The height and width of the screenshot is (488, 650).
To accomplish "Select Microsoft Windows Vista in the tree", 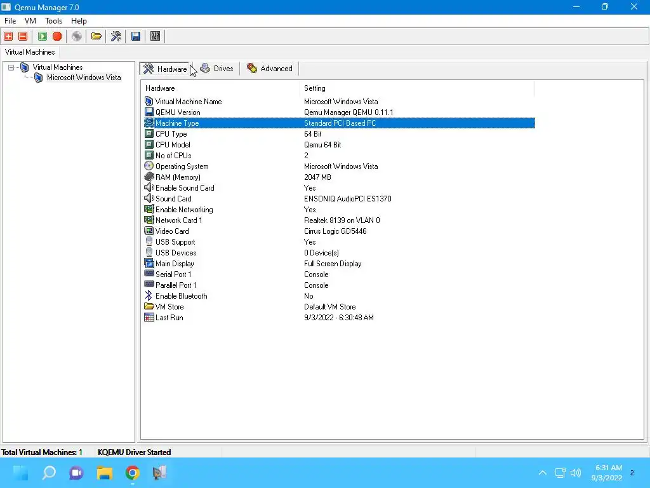I will (x=84, y=78).
